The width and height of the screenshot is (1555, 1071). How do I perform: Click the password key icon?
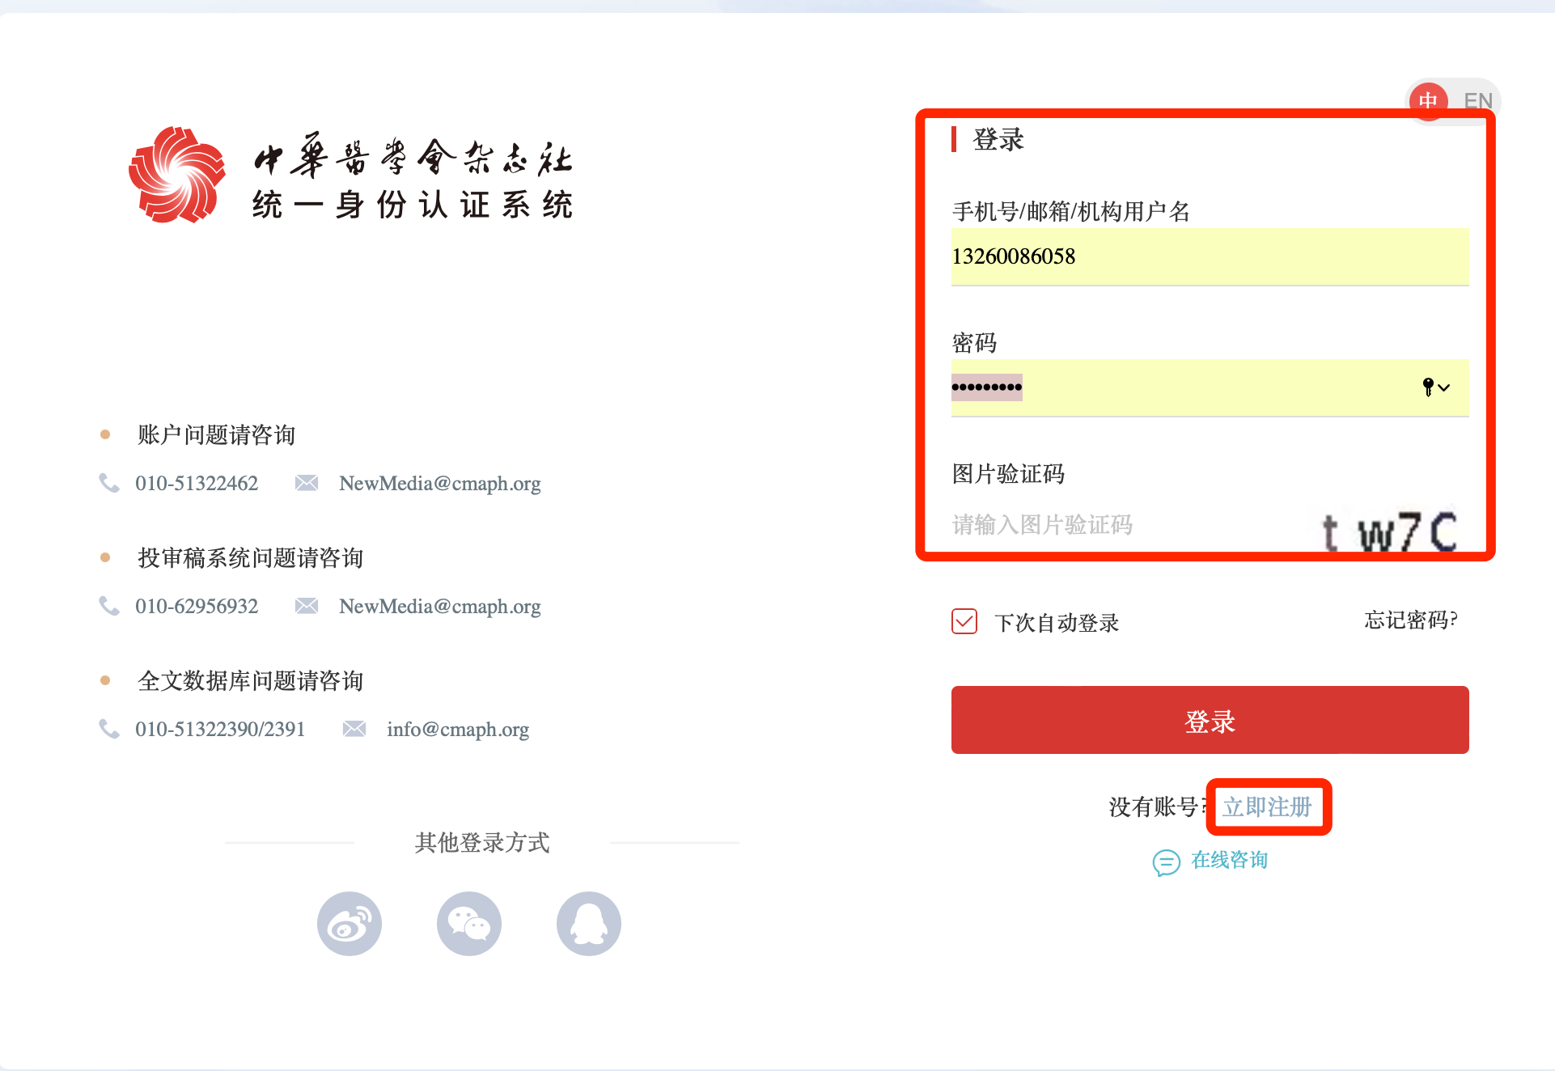tap(1428, 387)
